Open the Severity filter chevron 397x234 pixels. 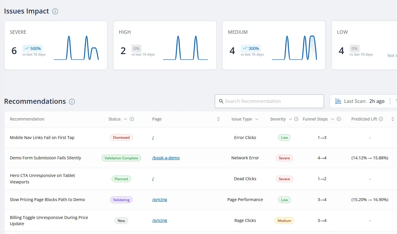click(x=290, y=119)
